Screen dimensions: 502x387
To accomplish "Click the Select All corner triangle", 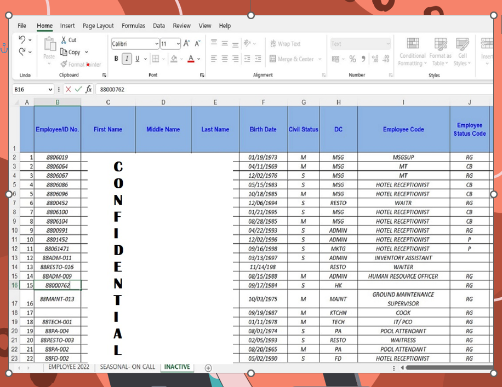I will coord(15,102).
